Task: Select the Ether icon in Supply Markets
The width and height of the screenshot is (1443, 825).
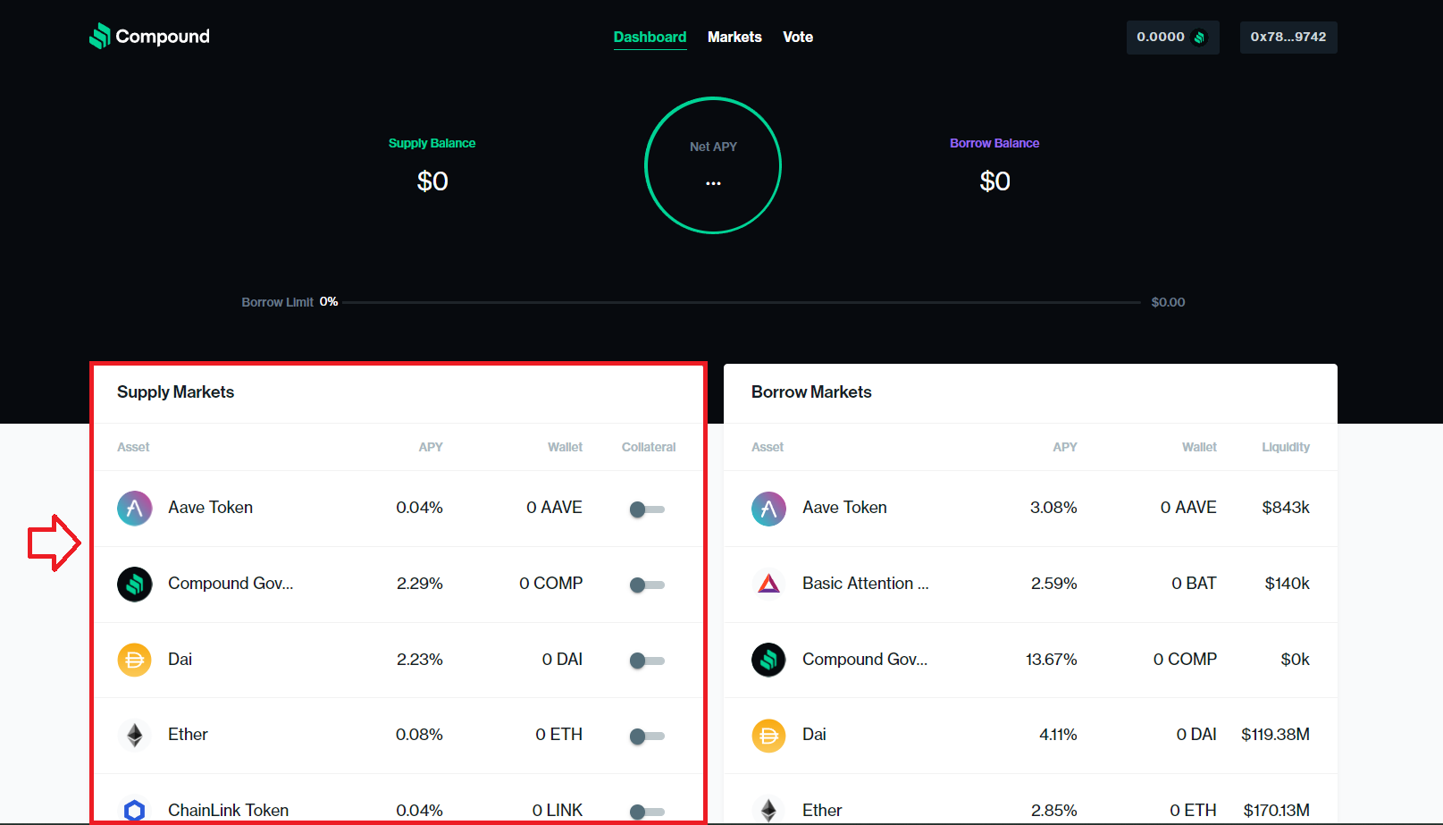Action: pyautogui.click(x=134, y=735)
